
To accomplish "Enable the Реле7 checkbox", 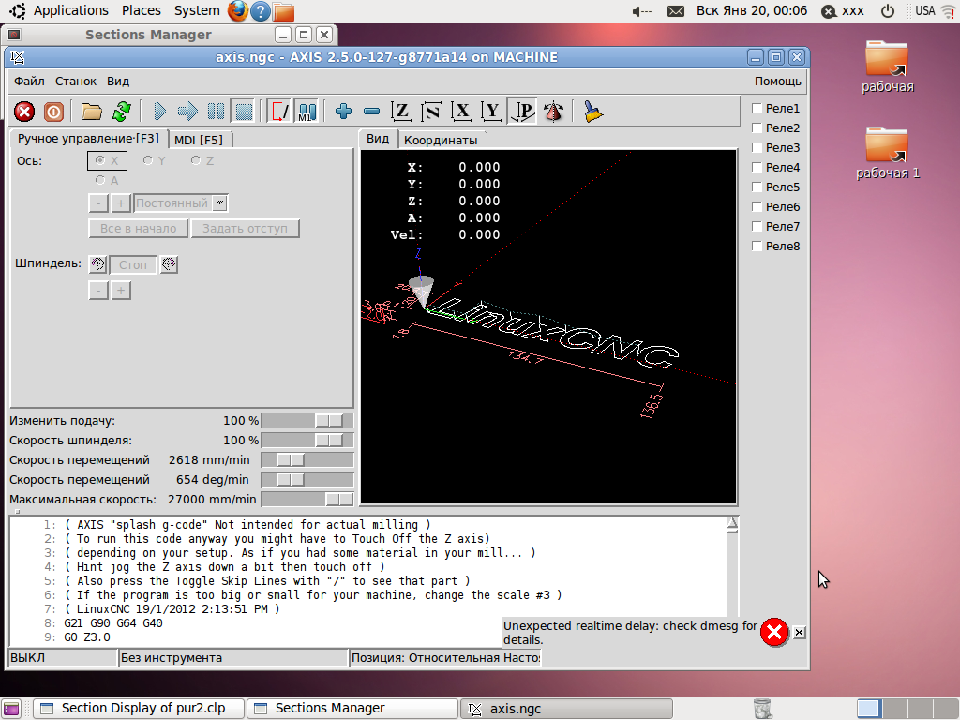I will click(x=757, y=227).
